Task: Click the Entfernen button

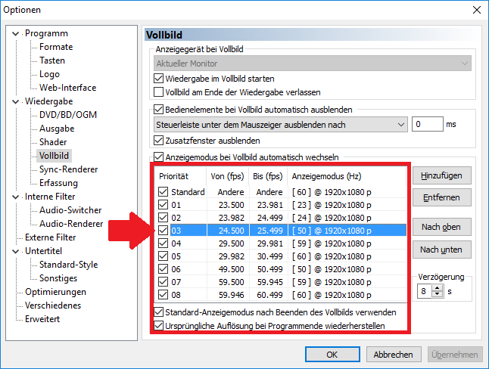Action: click(x=441, y=197)
